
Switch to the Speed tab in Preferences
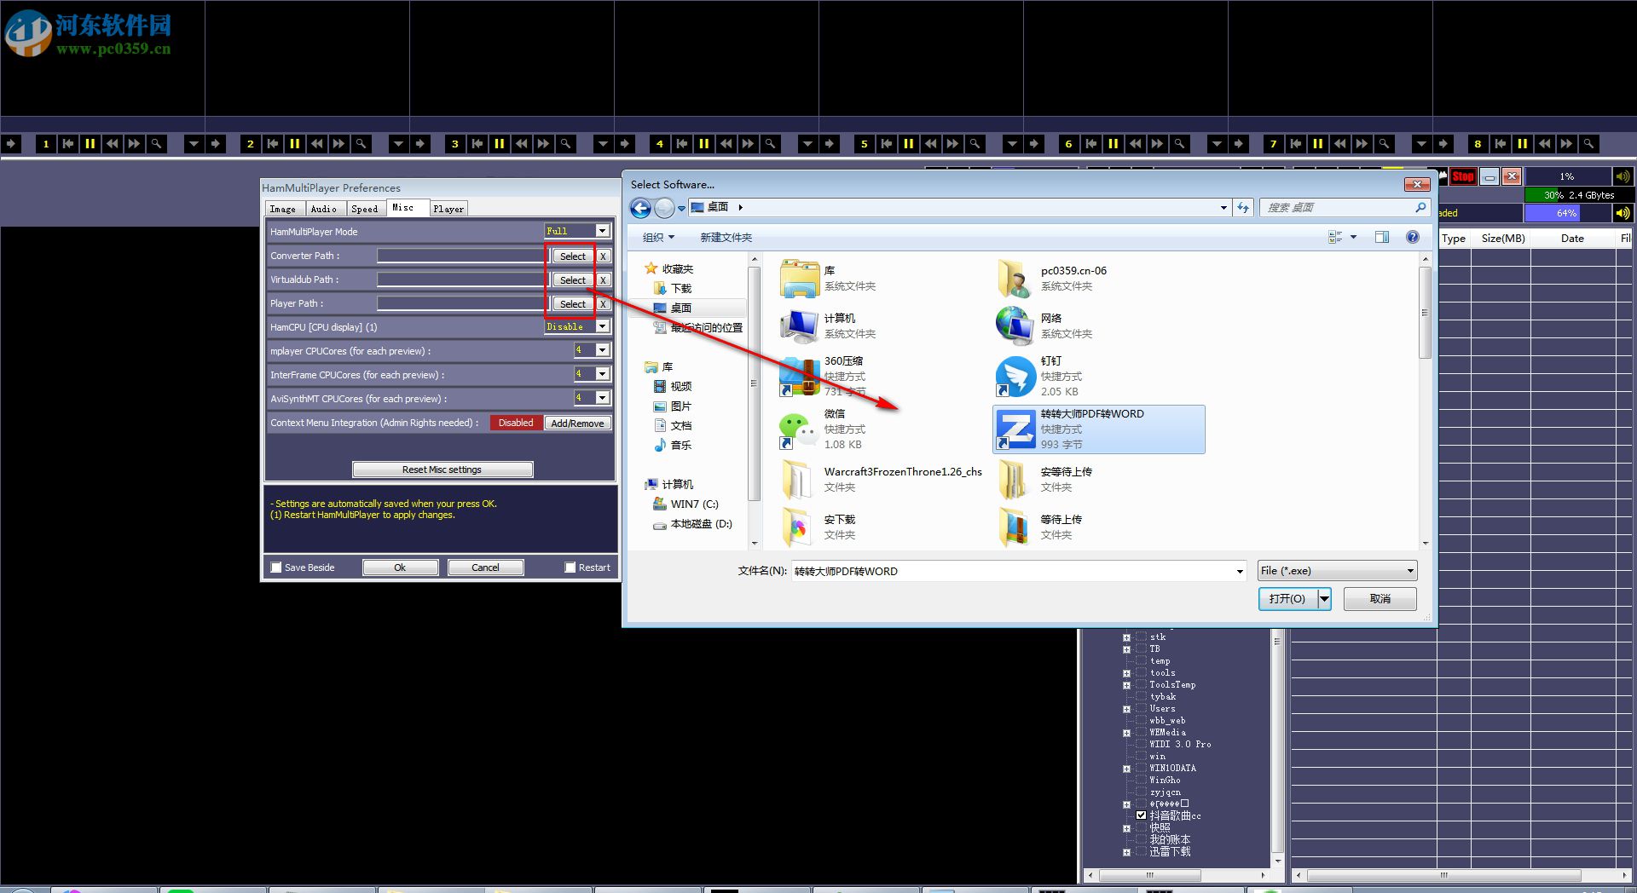point(365,209)
